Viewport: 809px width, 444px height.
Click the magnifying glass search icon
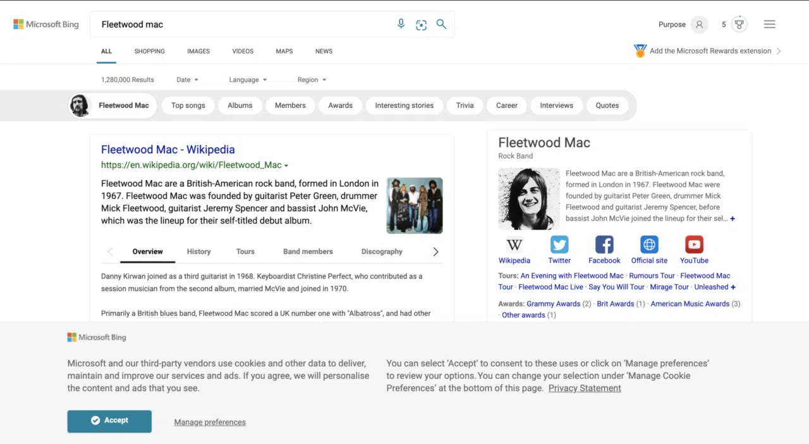coord(441,24)
